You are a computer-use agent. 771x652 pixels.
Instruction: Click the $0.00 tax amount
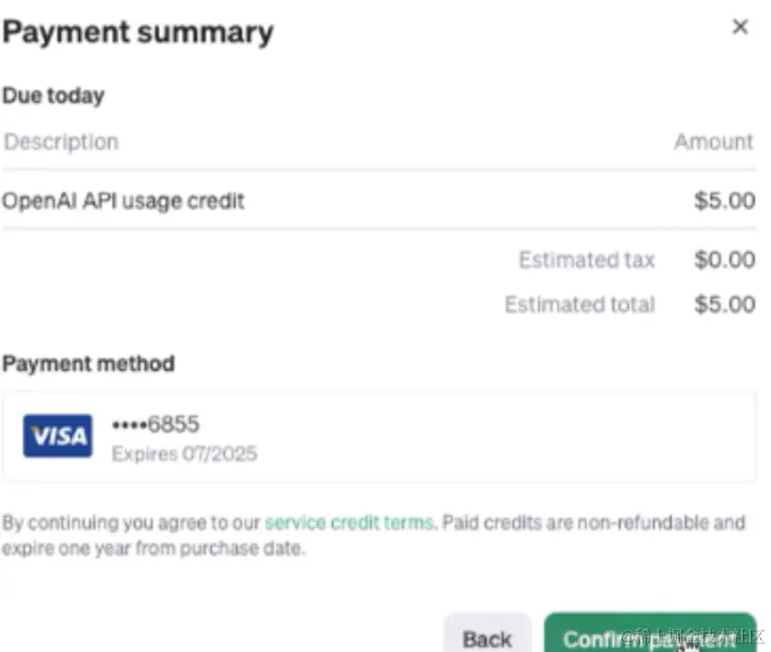(x=724, y=260)
